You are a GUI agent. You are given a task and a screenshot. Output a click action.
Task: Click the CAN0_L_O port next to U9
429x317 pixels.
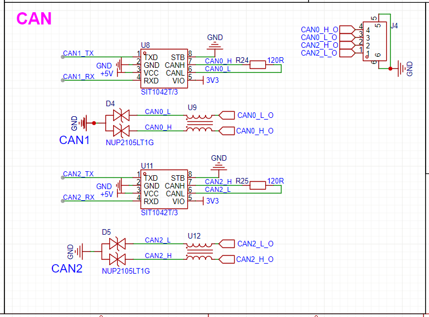(x=255, y=116)
